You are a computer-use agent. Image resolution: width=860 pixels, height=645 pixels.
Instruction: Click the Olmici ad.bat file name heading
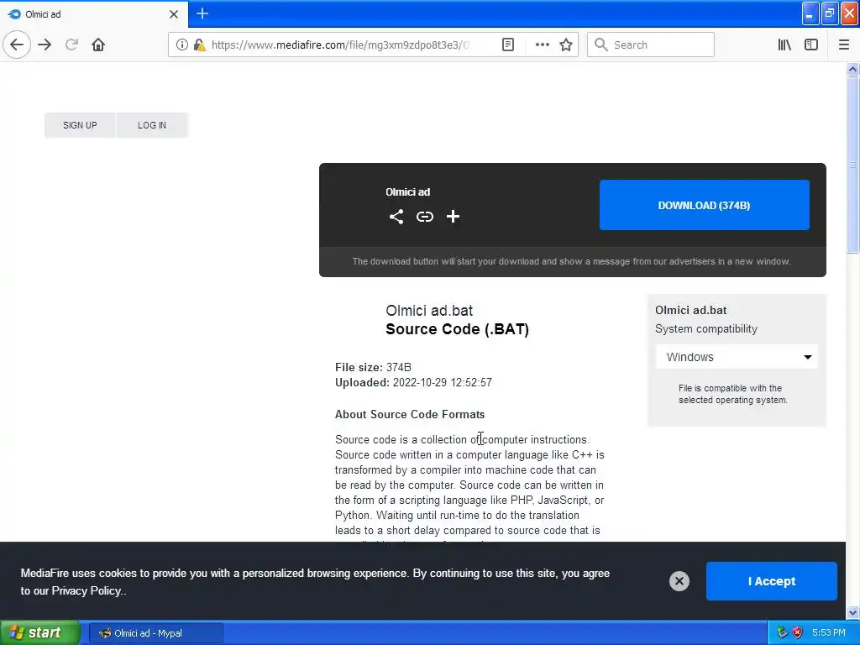click(429, 311)
